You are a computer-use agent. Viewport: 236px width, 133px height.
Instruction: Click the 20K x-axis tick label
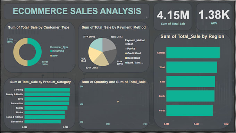[x=145, y=124]
